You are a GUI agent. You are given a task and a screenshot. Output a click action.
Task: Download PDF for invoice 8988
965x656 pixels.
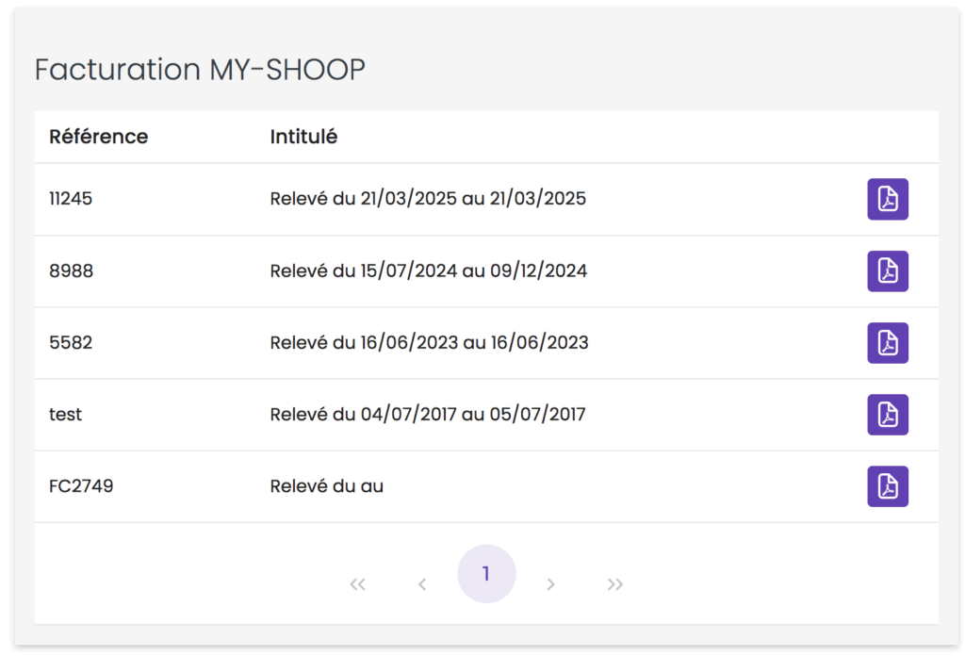(888, 271)
